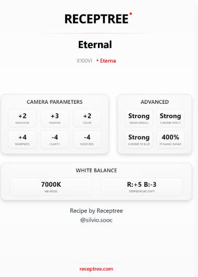Image resolution: width=198 pixels, height=277 pixels.
Task: Select the +2 Highlight parameter tile
Action: tap(22, 118)
